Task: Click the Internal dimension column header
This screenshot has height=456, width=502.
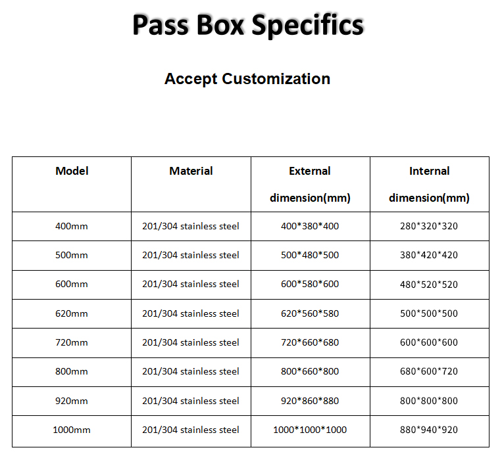Action: tap(429, 184)
